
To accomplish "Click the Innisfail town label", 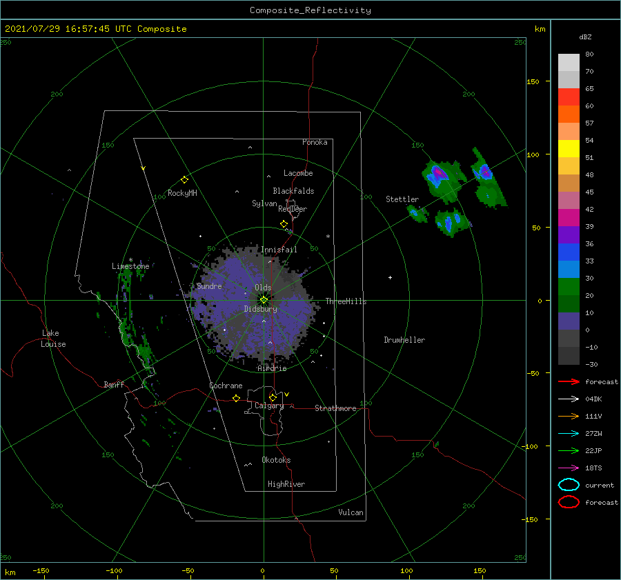I will coord(279,250).
